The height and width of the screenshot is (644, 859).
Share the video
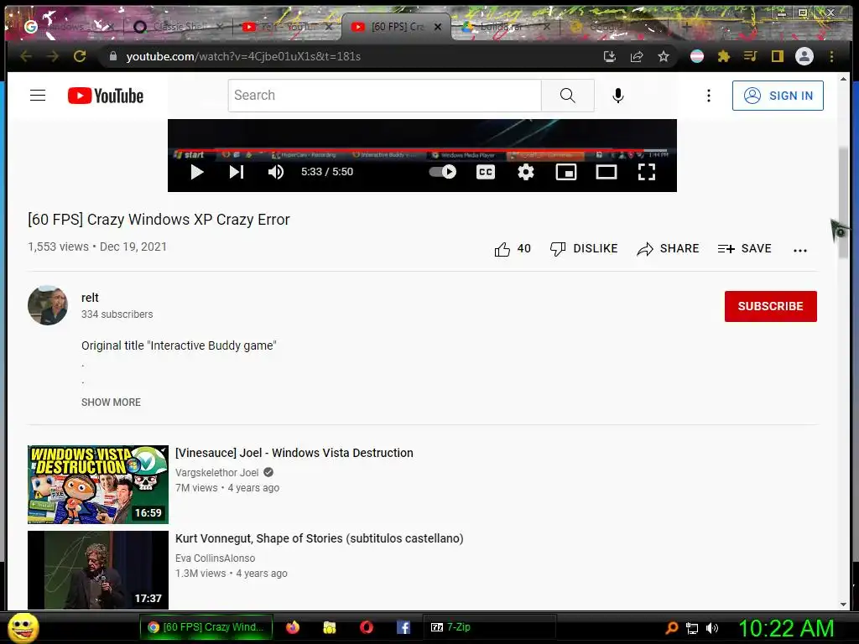[668, 248]
